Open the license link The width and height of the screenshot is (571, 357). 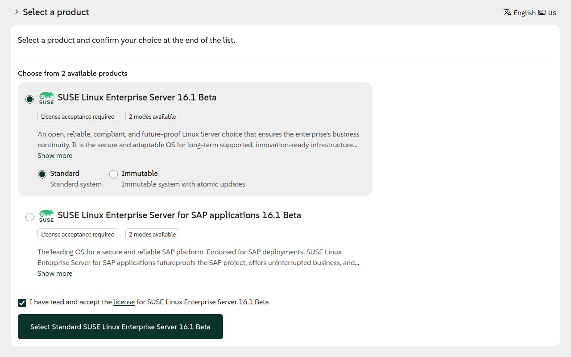124,302
